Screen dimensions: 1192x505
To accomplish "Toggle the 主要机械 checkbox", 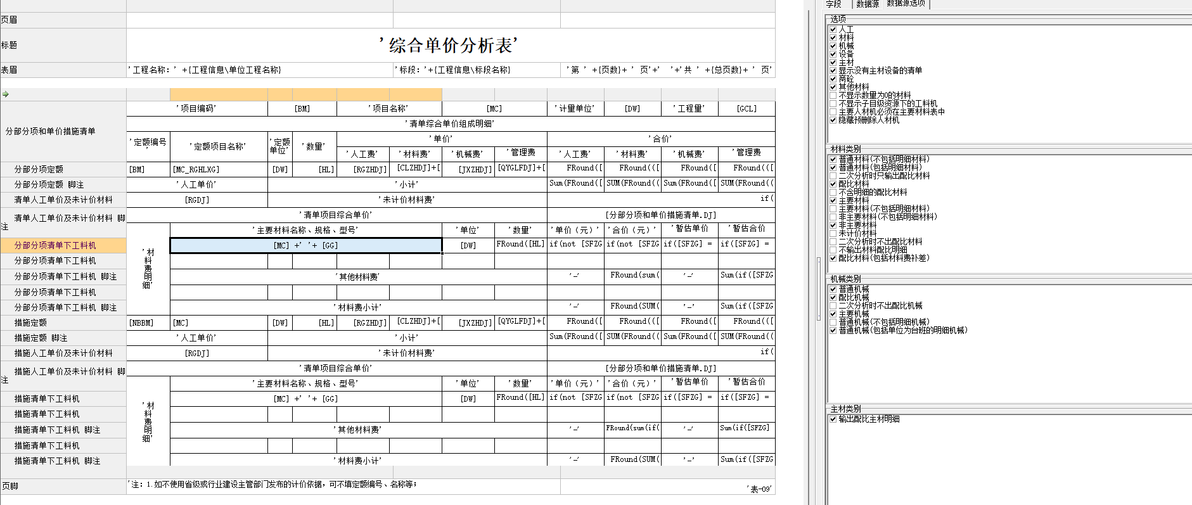I will point(833,314).
